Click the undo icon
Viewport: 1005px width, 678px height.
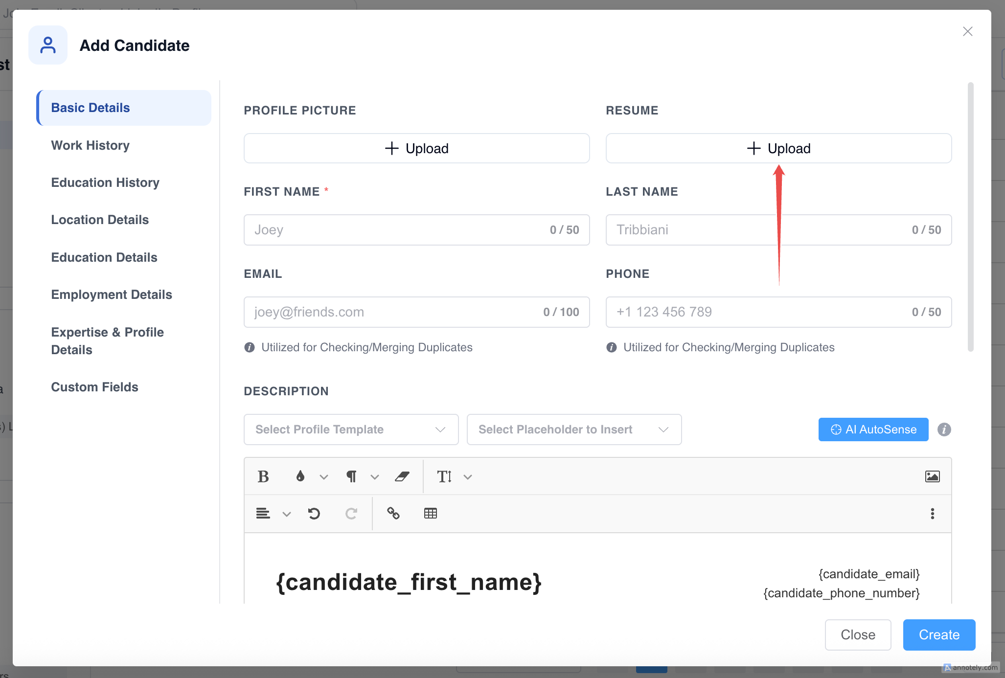click(314, 514)
